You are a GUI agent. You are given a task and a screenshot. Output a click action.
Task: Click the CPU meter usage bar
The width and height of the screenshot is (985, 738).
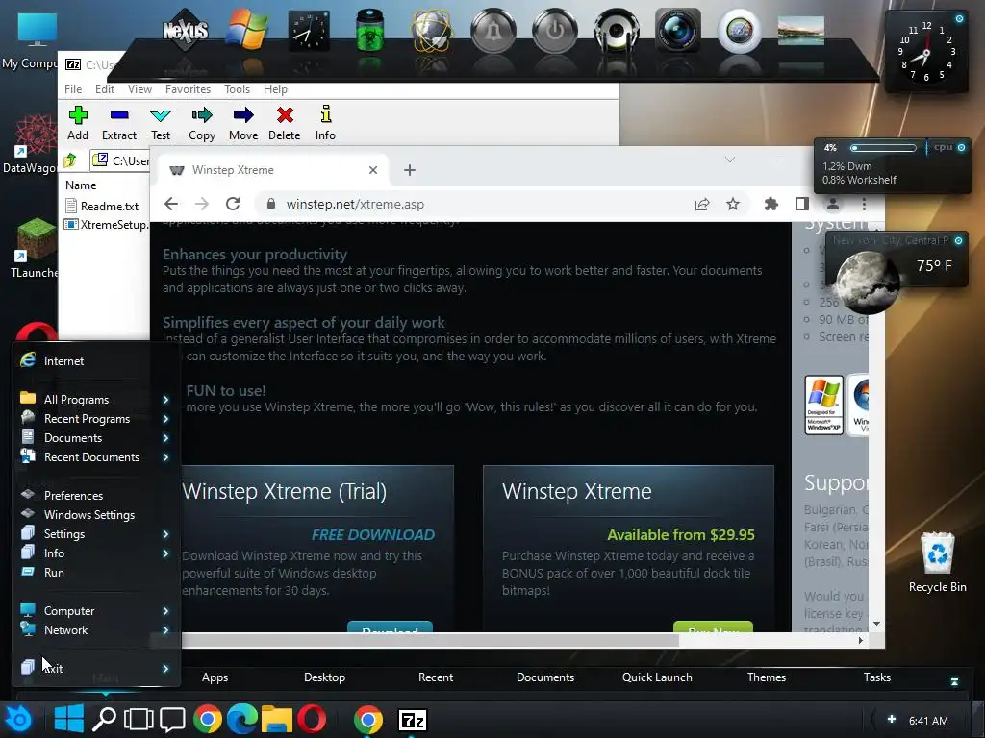[x=883, y=148]
